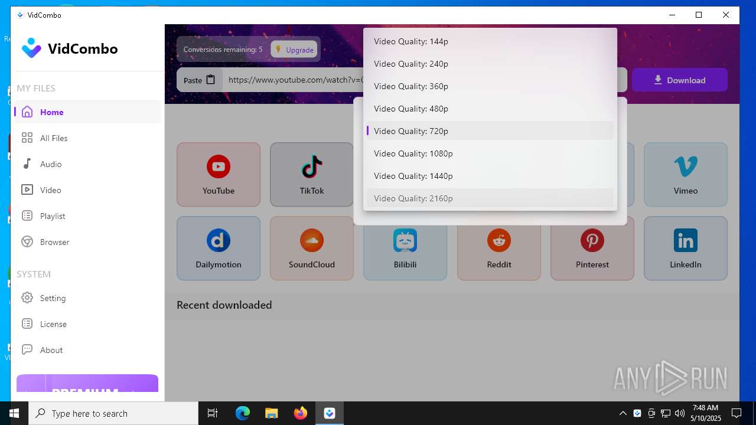Go to Home in the sidebar
Image resolution: width=756 pixels, height=425 pixels.
(x=89, y=112)
